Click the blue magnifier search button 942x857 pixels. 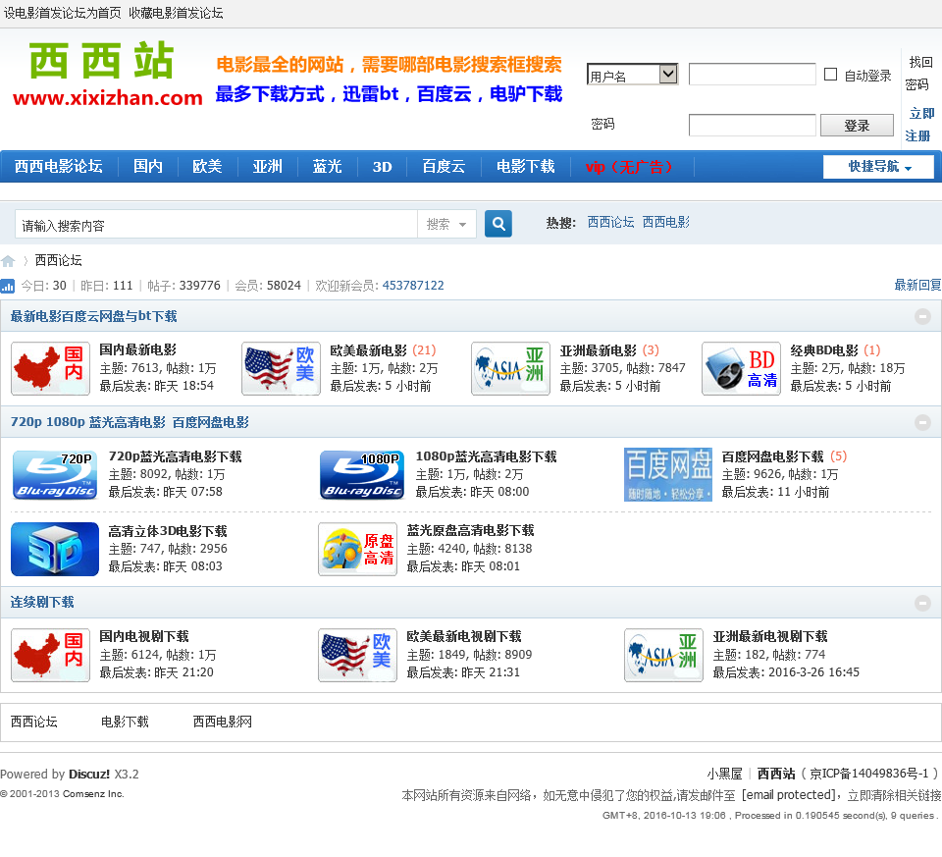point(498,224)
